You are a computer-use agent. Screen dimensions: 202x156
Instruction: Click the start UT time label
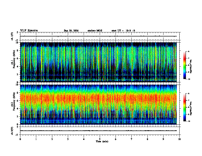click(123, 31)
